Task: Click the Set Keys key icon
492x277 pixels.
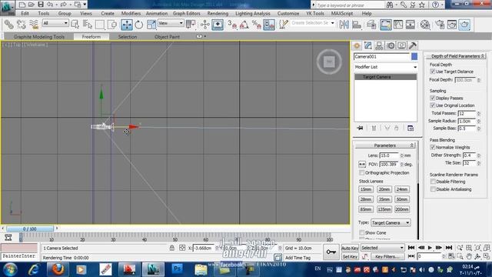Action: pos(331,252)
